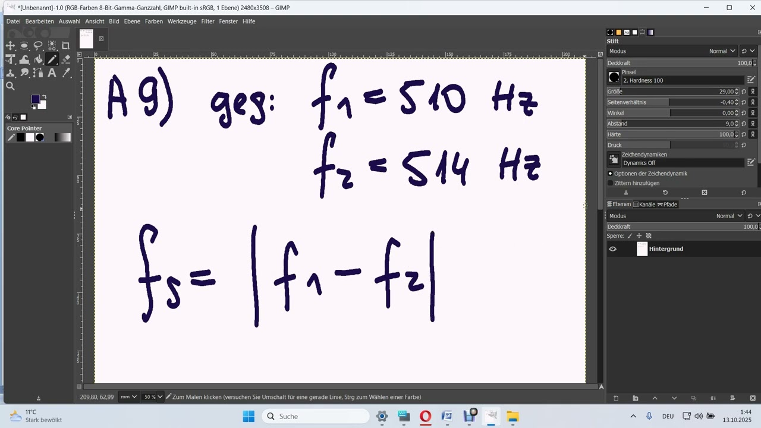Image resolution: width=761 pixels, height=428 pixels.
Task: Select the Crop tool
Action: (x=66, y=45)
